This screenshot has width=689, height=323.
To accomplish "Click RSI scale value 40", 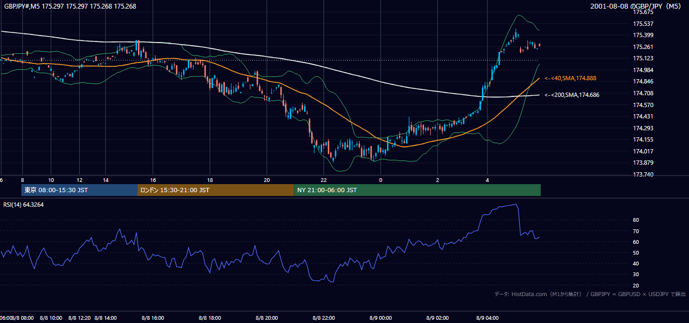I will pyautogui.click(x=636, y=263).
